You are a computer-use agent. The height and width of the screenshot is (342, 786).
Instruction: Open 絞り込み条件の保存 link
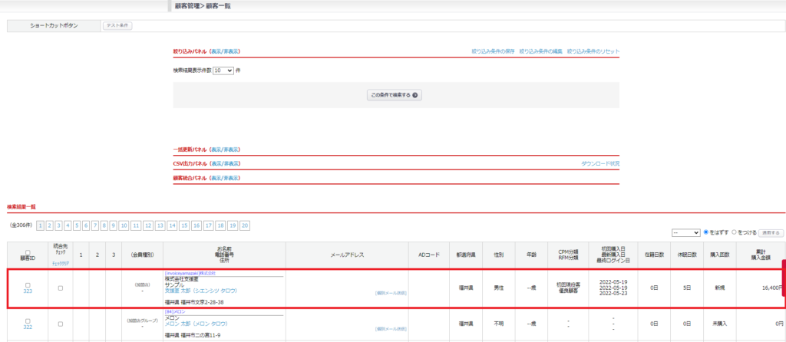coord(493,51)
